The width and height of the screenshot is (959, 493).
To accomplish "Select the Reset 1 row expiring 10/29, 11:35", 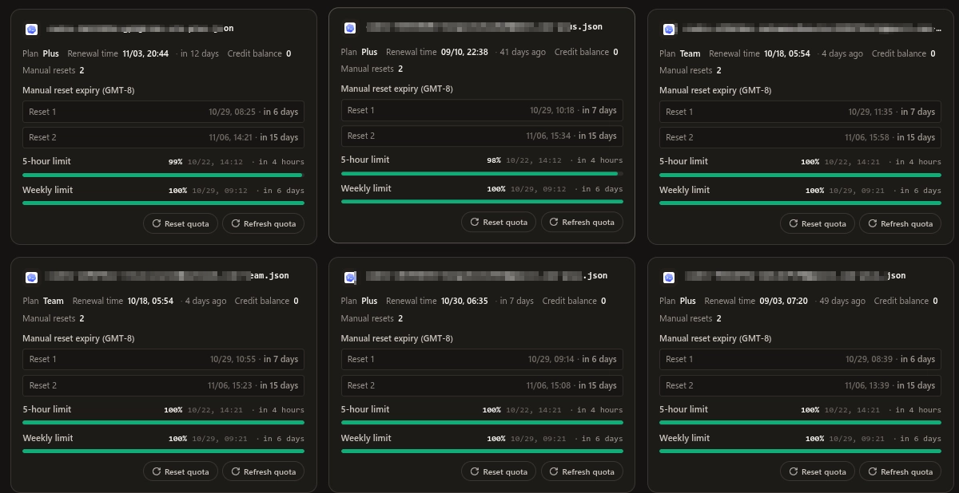I will pyautogui.click(x=801, y=112).
